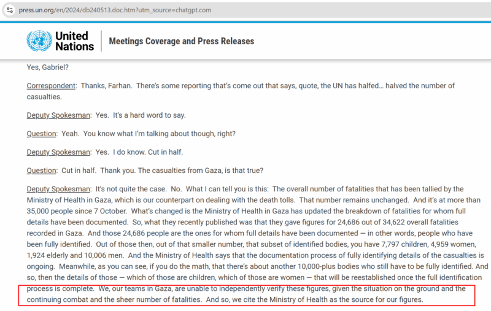This screenshot has width=491, height=311.
Task: Open Meetings Coverage and Press Releases heading
Action: tap(181, 41)
